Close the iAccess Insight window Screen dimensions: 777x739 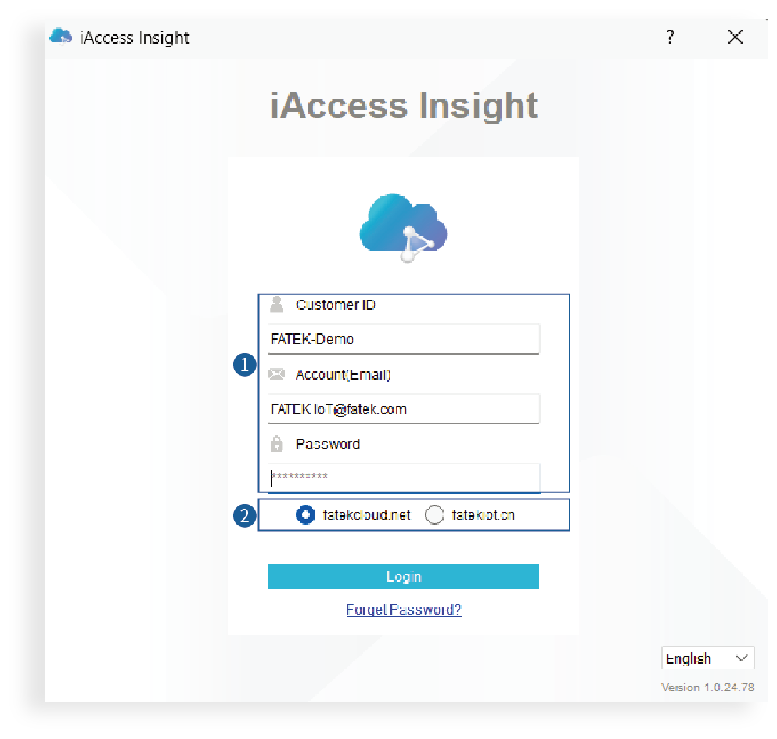735,37
